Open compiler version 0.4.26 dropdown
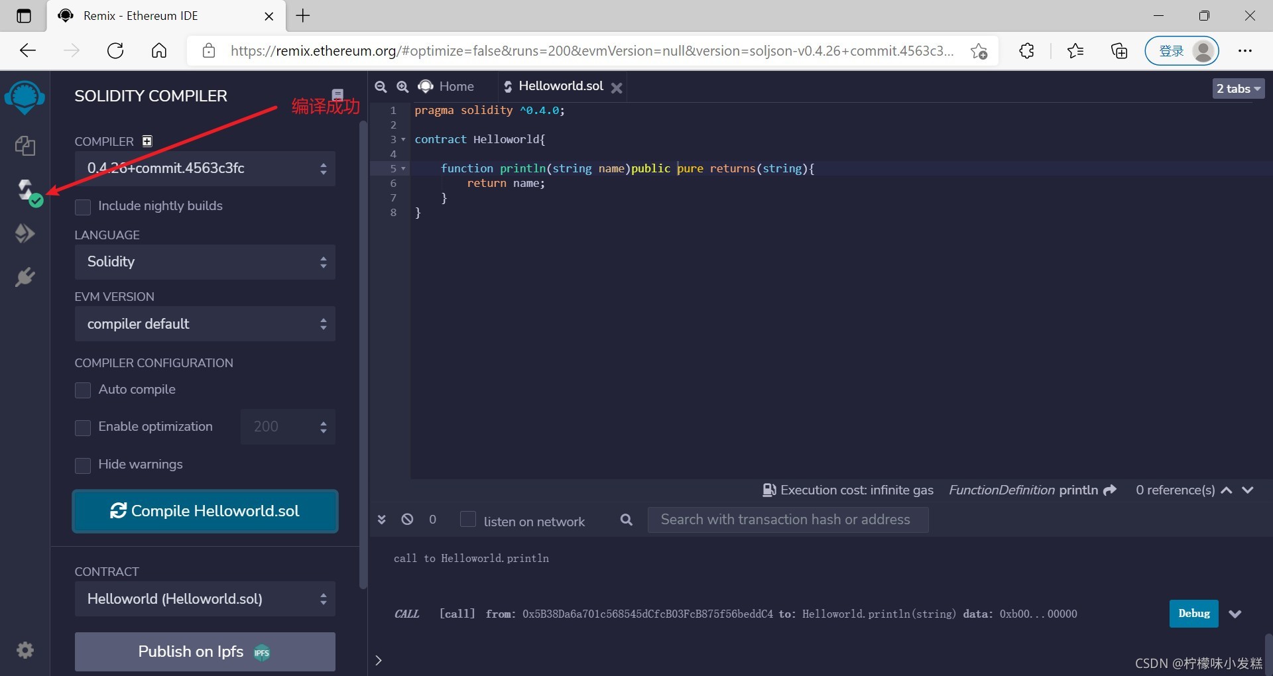Screen dimensions: 1273x676 [x=205, y=168]
